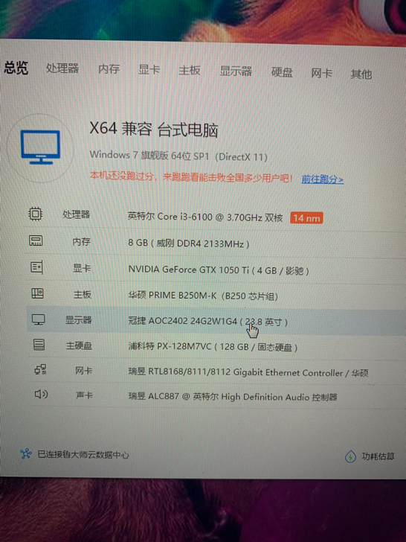Select the PRIME B250M-K motherboard text

[203, 296]
